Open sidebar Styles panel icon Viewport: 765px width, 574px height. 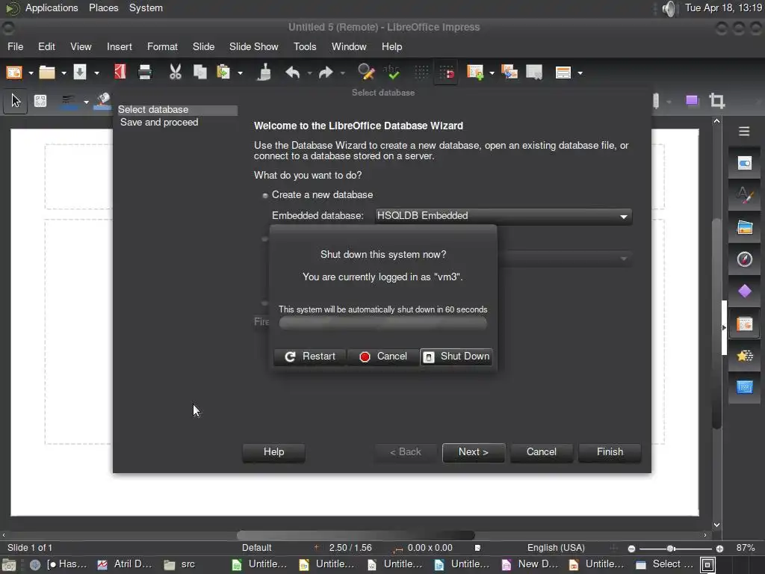click(x=745, y=195)
